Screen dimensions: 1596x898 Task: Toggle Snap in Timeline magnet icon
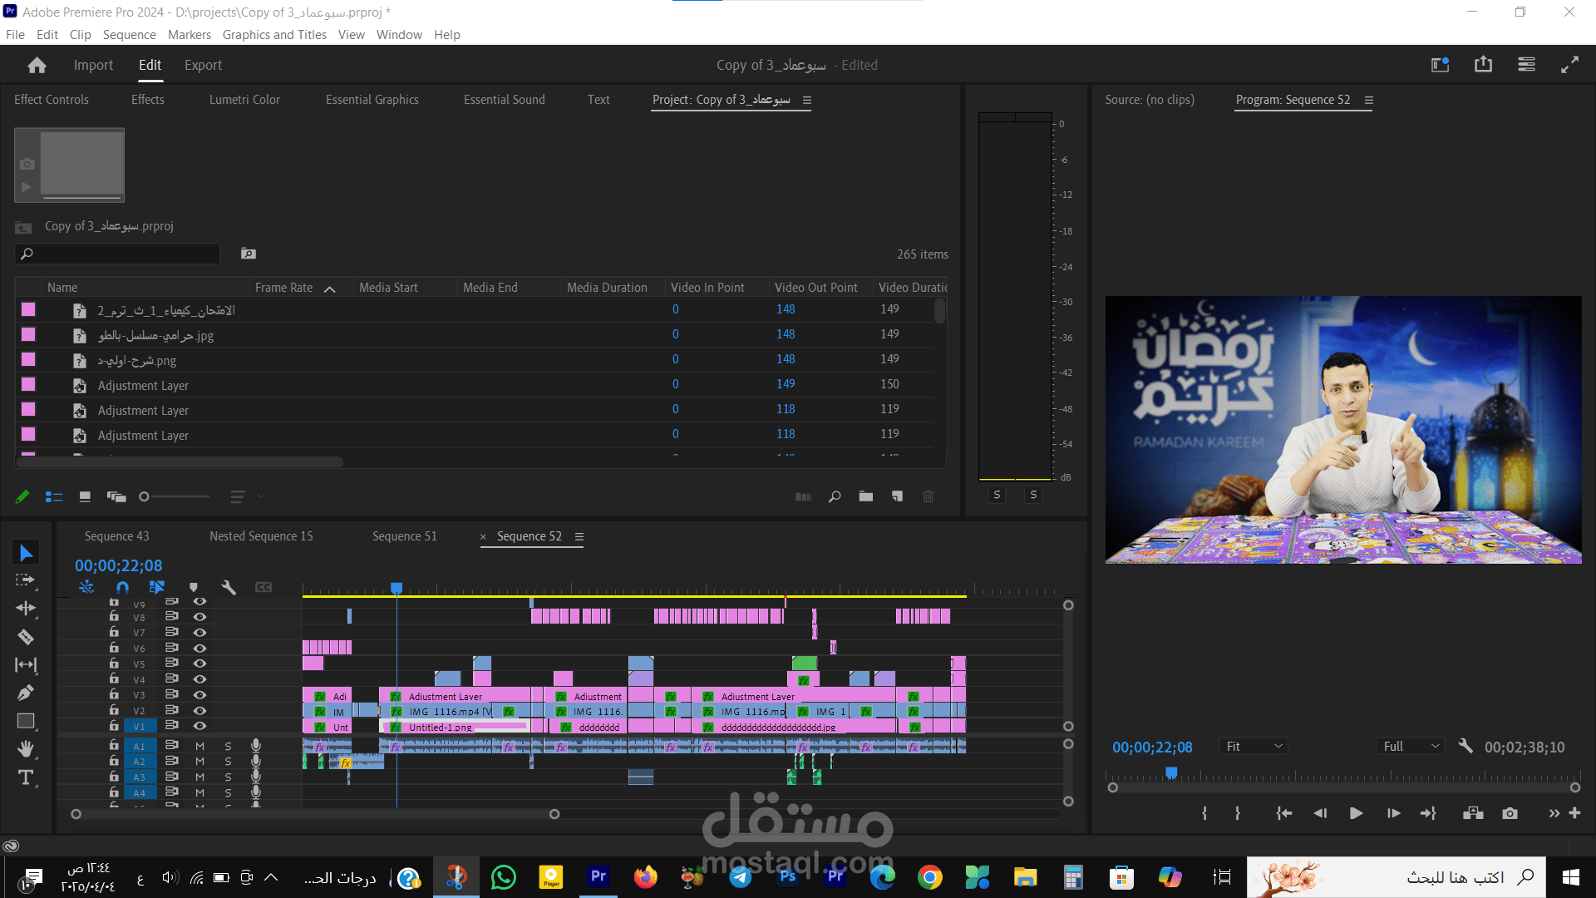coord(123,587)
